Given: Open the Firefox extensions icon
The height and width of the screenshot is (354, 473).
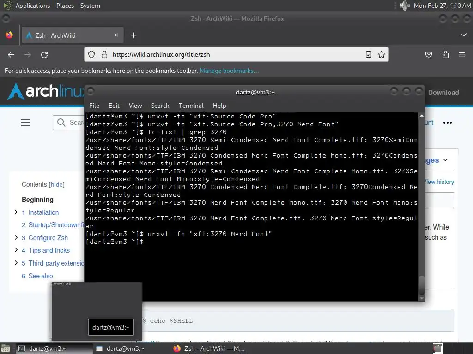Looking at the screenshot, I should pyautogui.click(x=445, y=54).
